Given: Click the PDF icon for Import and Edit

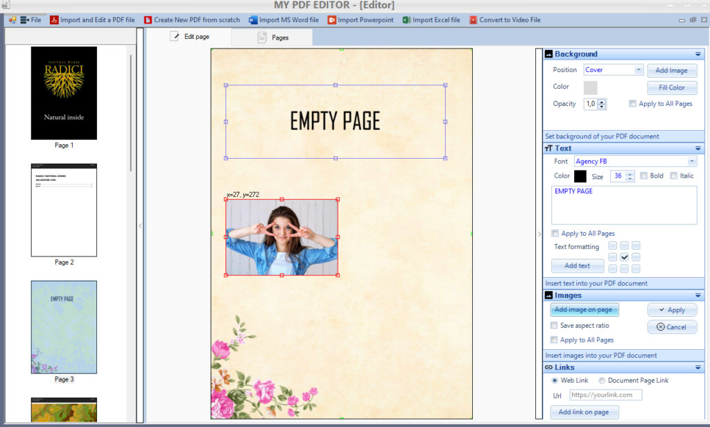Looking at the screenshot, I should pos(54,20).
